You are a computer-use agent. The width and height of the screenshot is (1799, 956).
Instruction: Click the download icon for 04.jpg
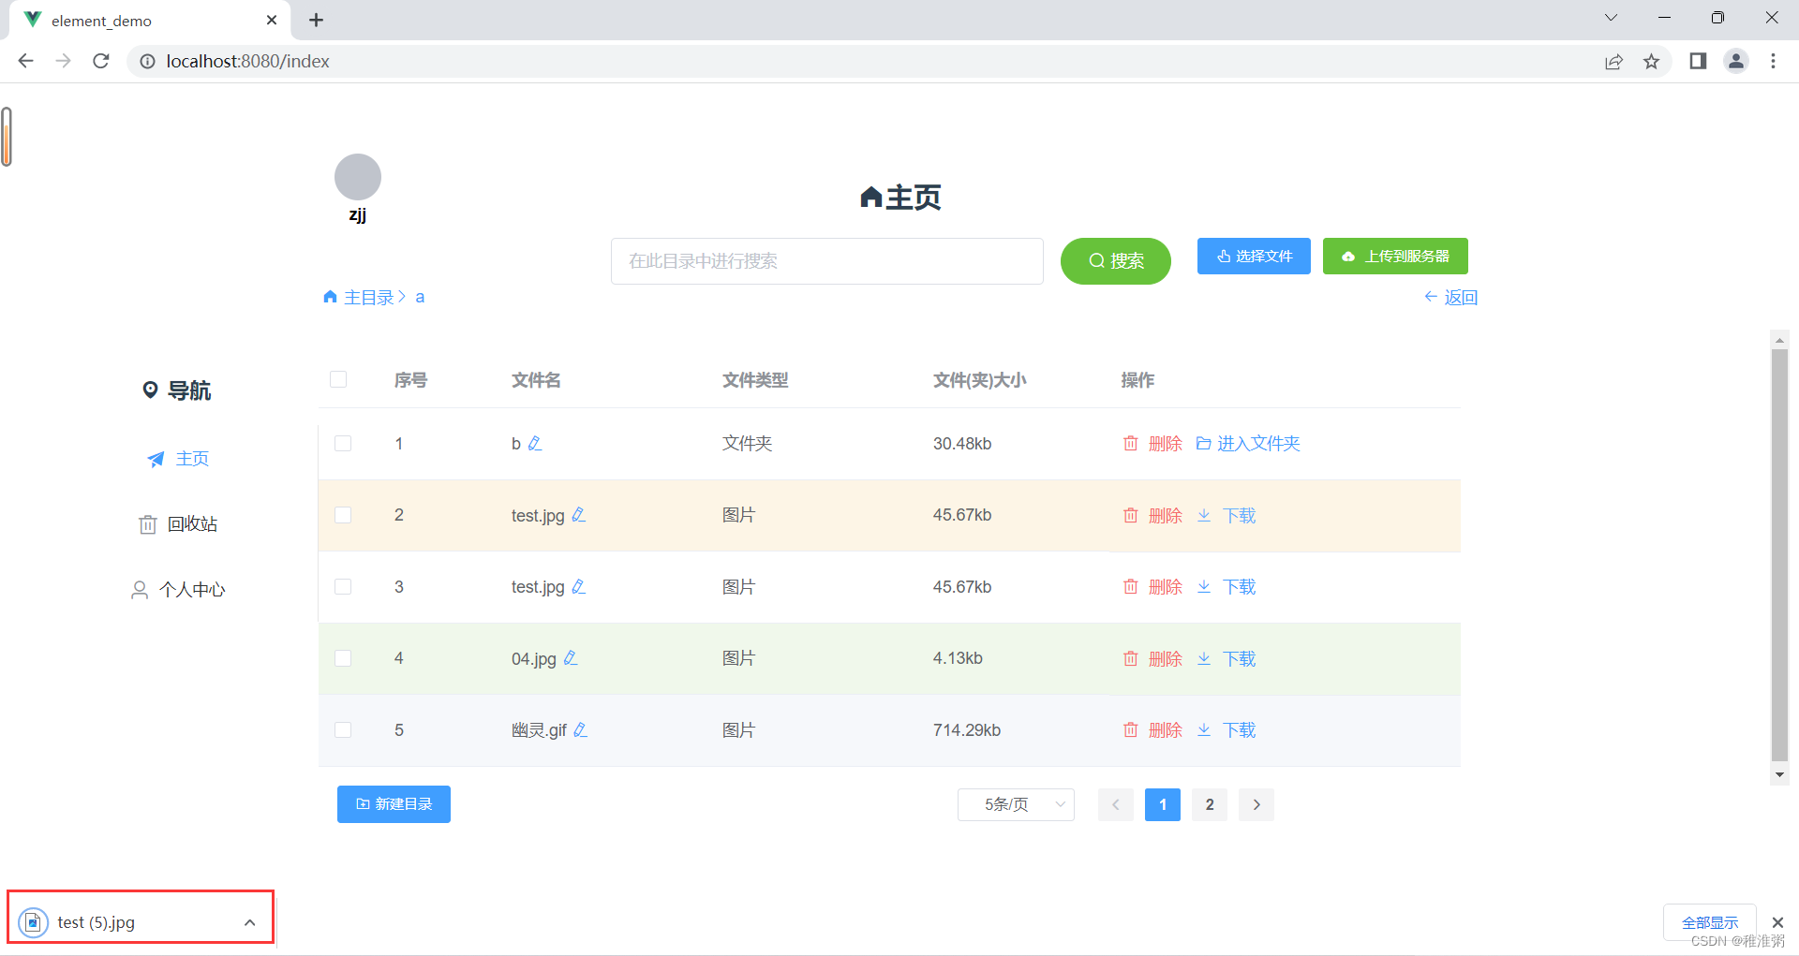pos(1203,658)
